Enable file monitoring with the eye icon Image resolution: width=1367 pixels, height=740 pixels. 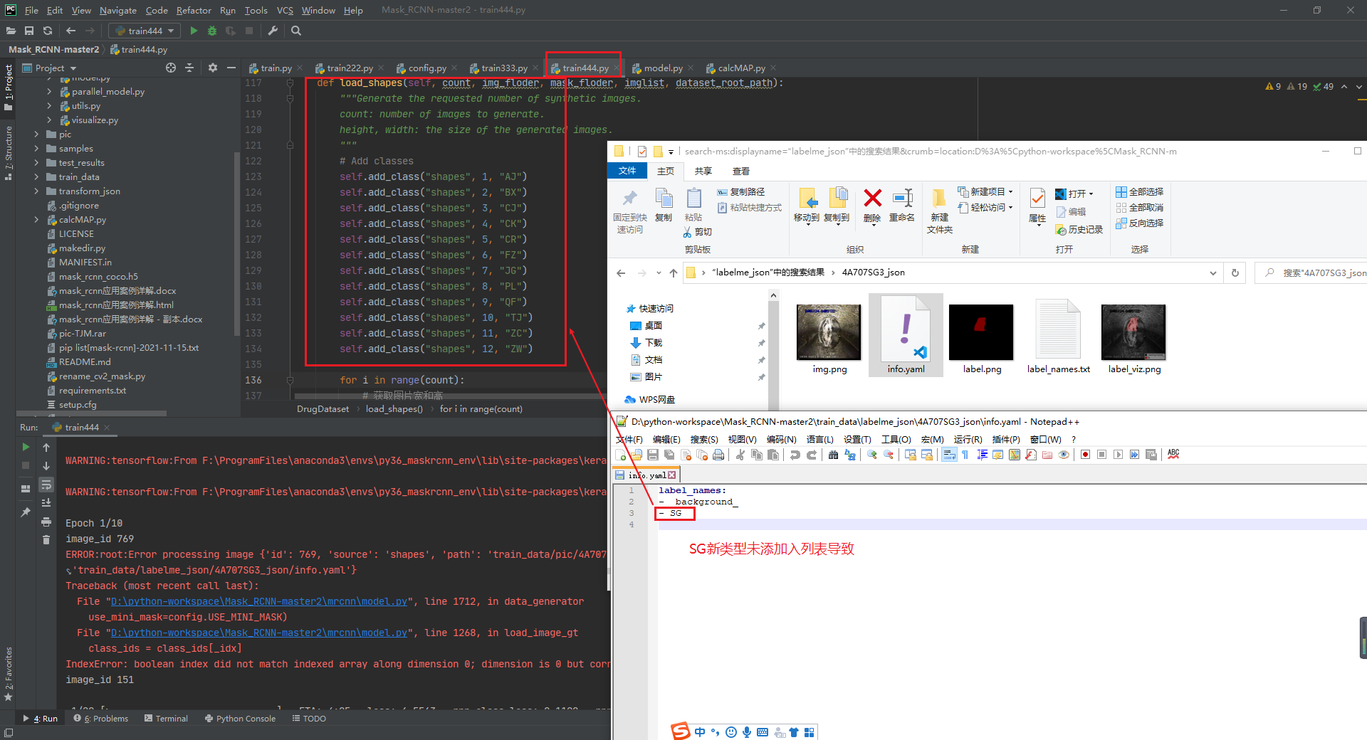(1064, 455)
